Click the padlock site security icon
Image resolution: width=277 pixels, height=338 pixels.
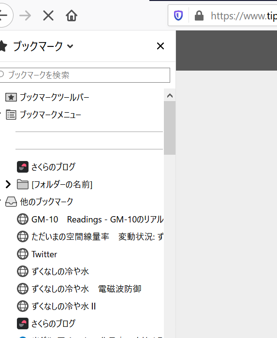[199, 16]
